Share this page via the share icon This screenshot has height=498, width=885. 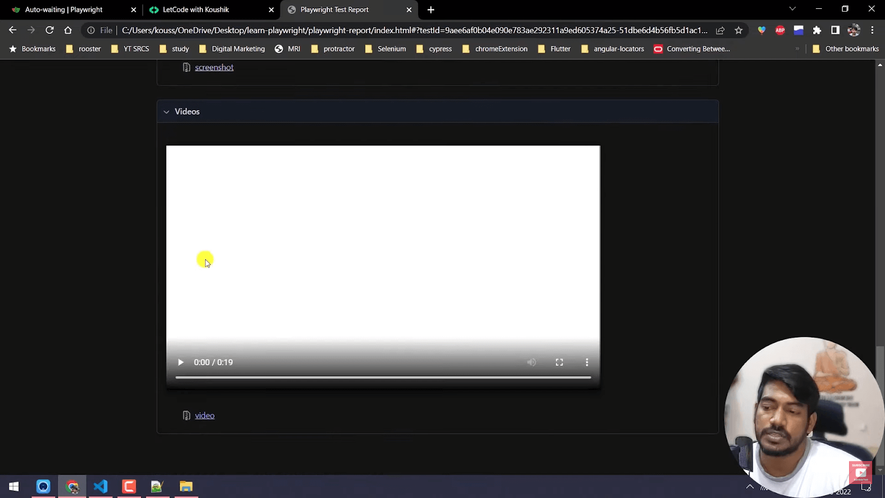click(x=720, y=30)
